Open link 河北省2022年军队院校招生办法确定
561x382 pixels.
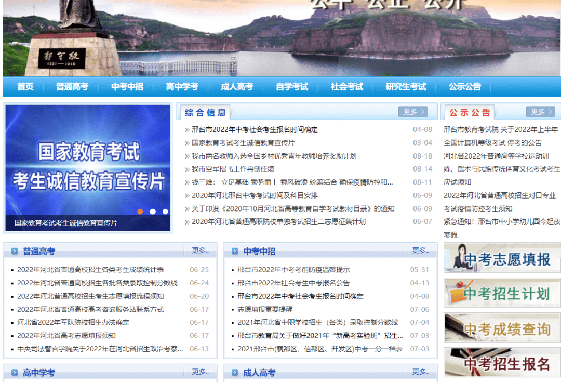[73, 322]
